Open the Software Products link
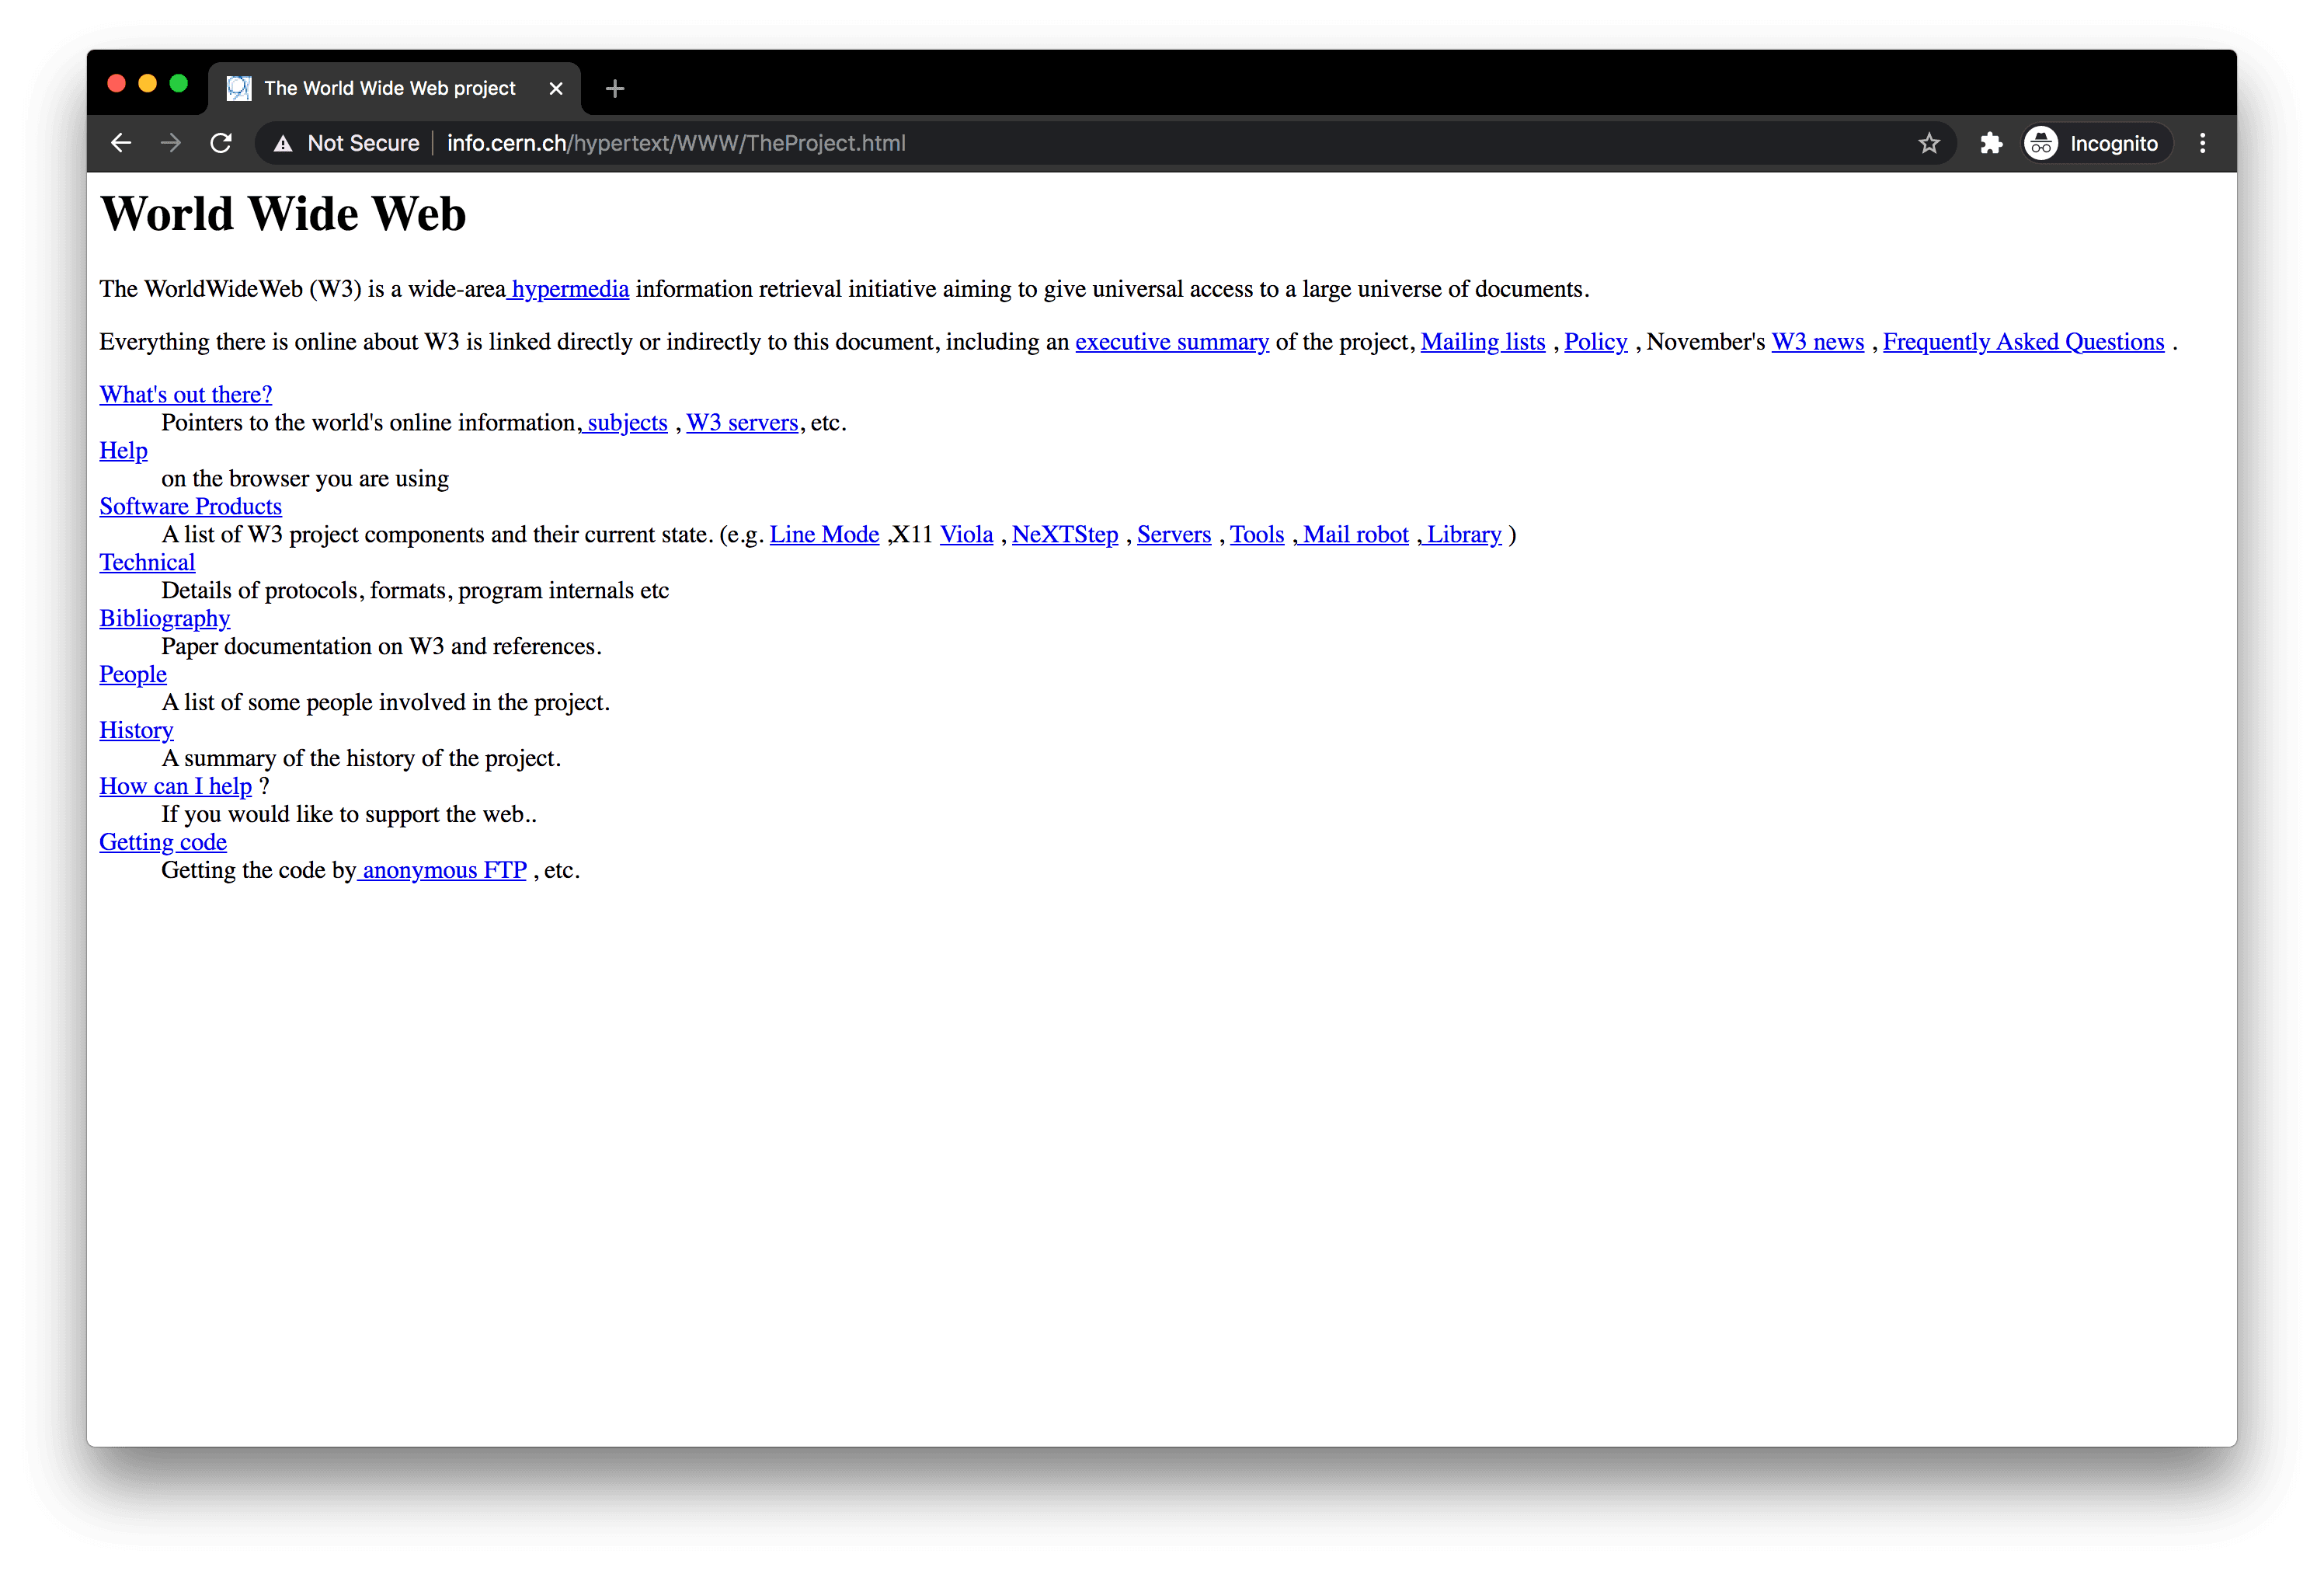This screenshot has height=1571, width=2324. 190,506
